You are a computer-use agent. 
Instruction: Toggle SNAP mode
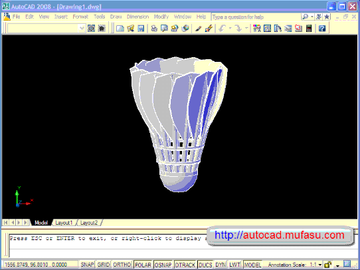[87, 265]
